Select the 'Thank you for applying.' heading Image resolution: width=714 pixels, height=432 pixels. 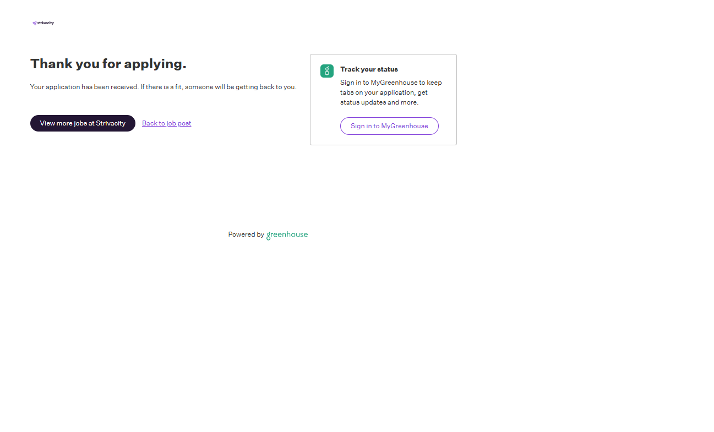point(108,64)
